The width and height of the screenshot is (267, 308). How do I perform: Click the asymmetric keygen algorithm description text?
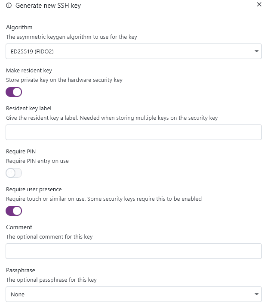coord(71,37)
